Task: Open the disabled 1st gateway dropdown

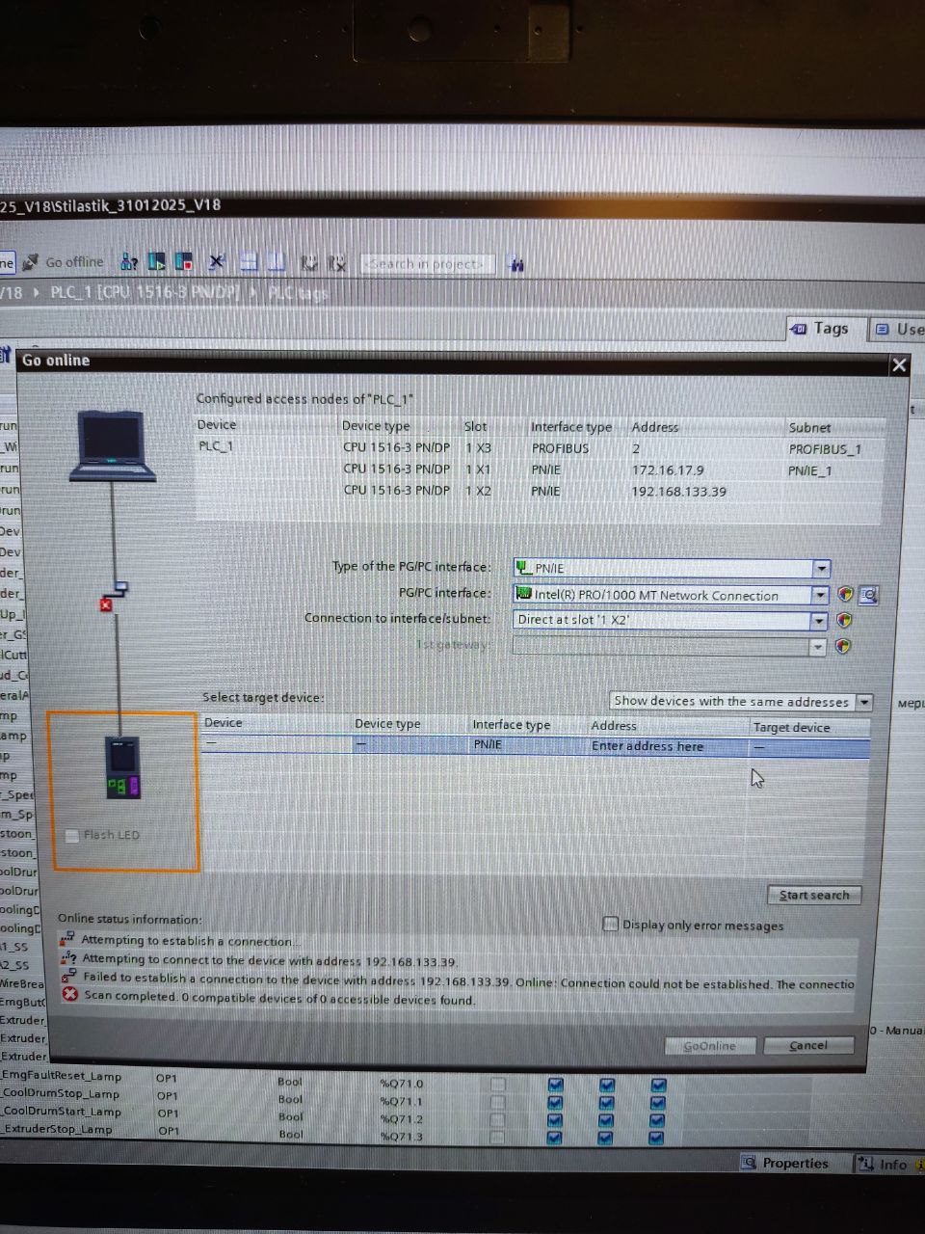Action: click(x=817, y=646)
